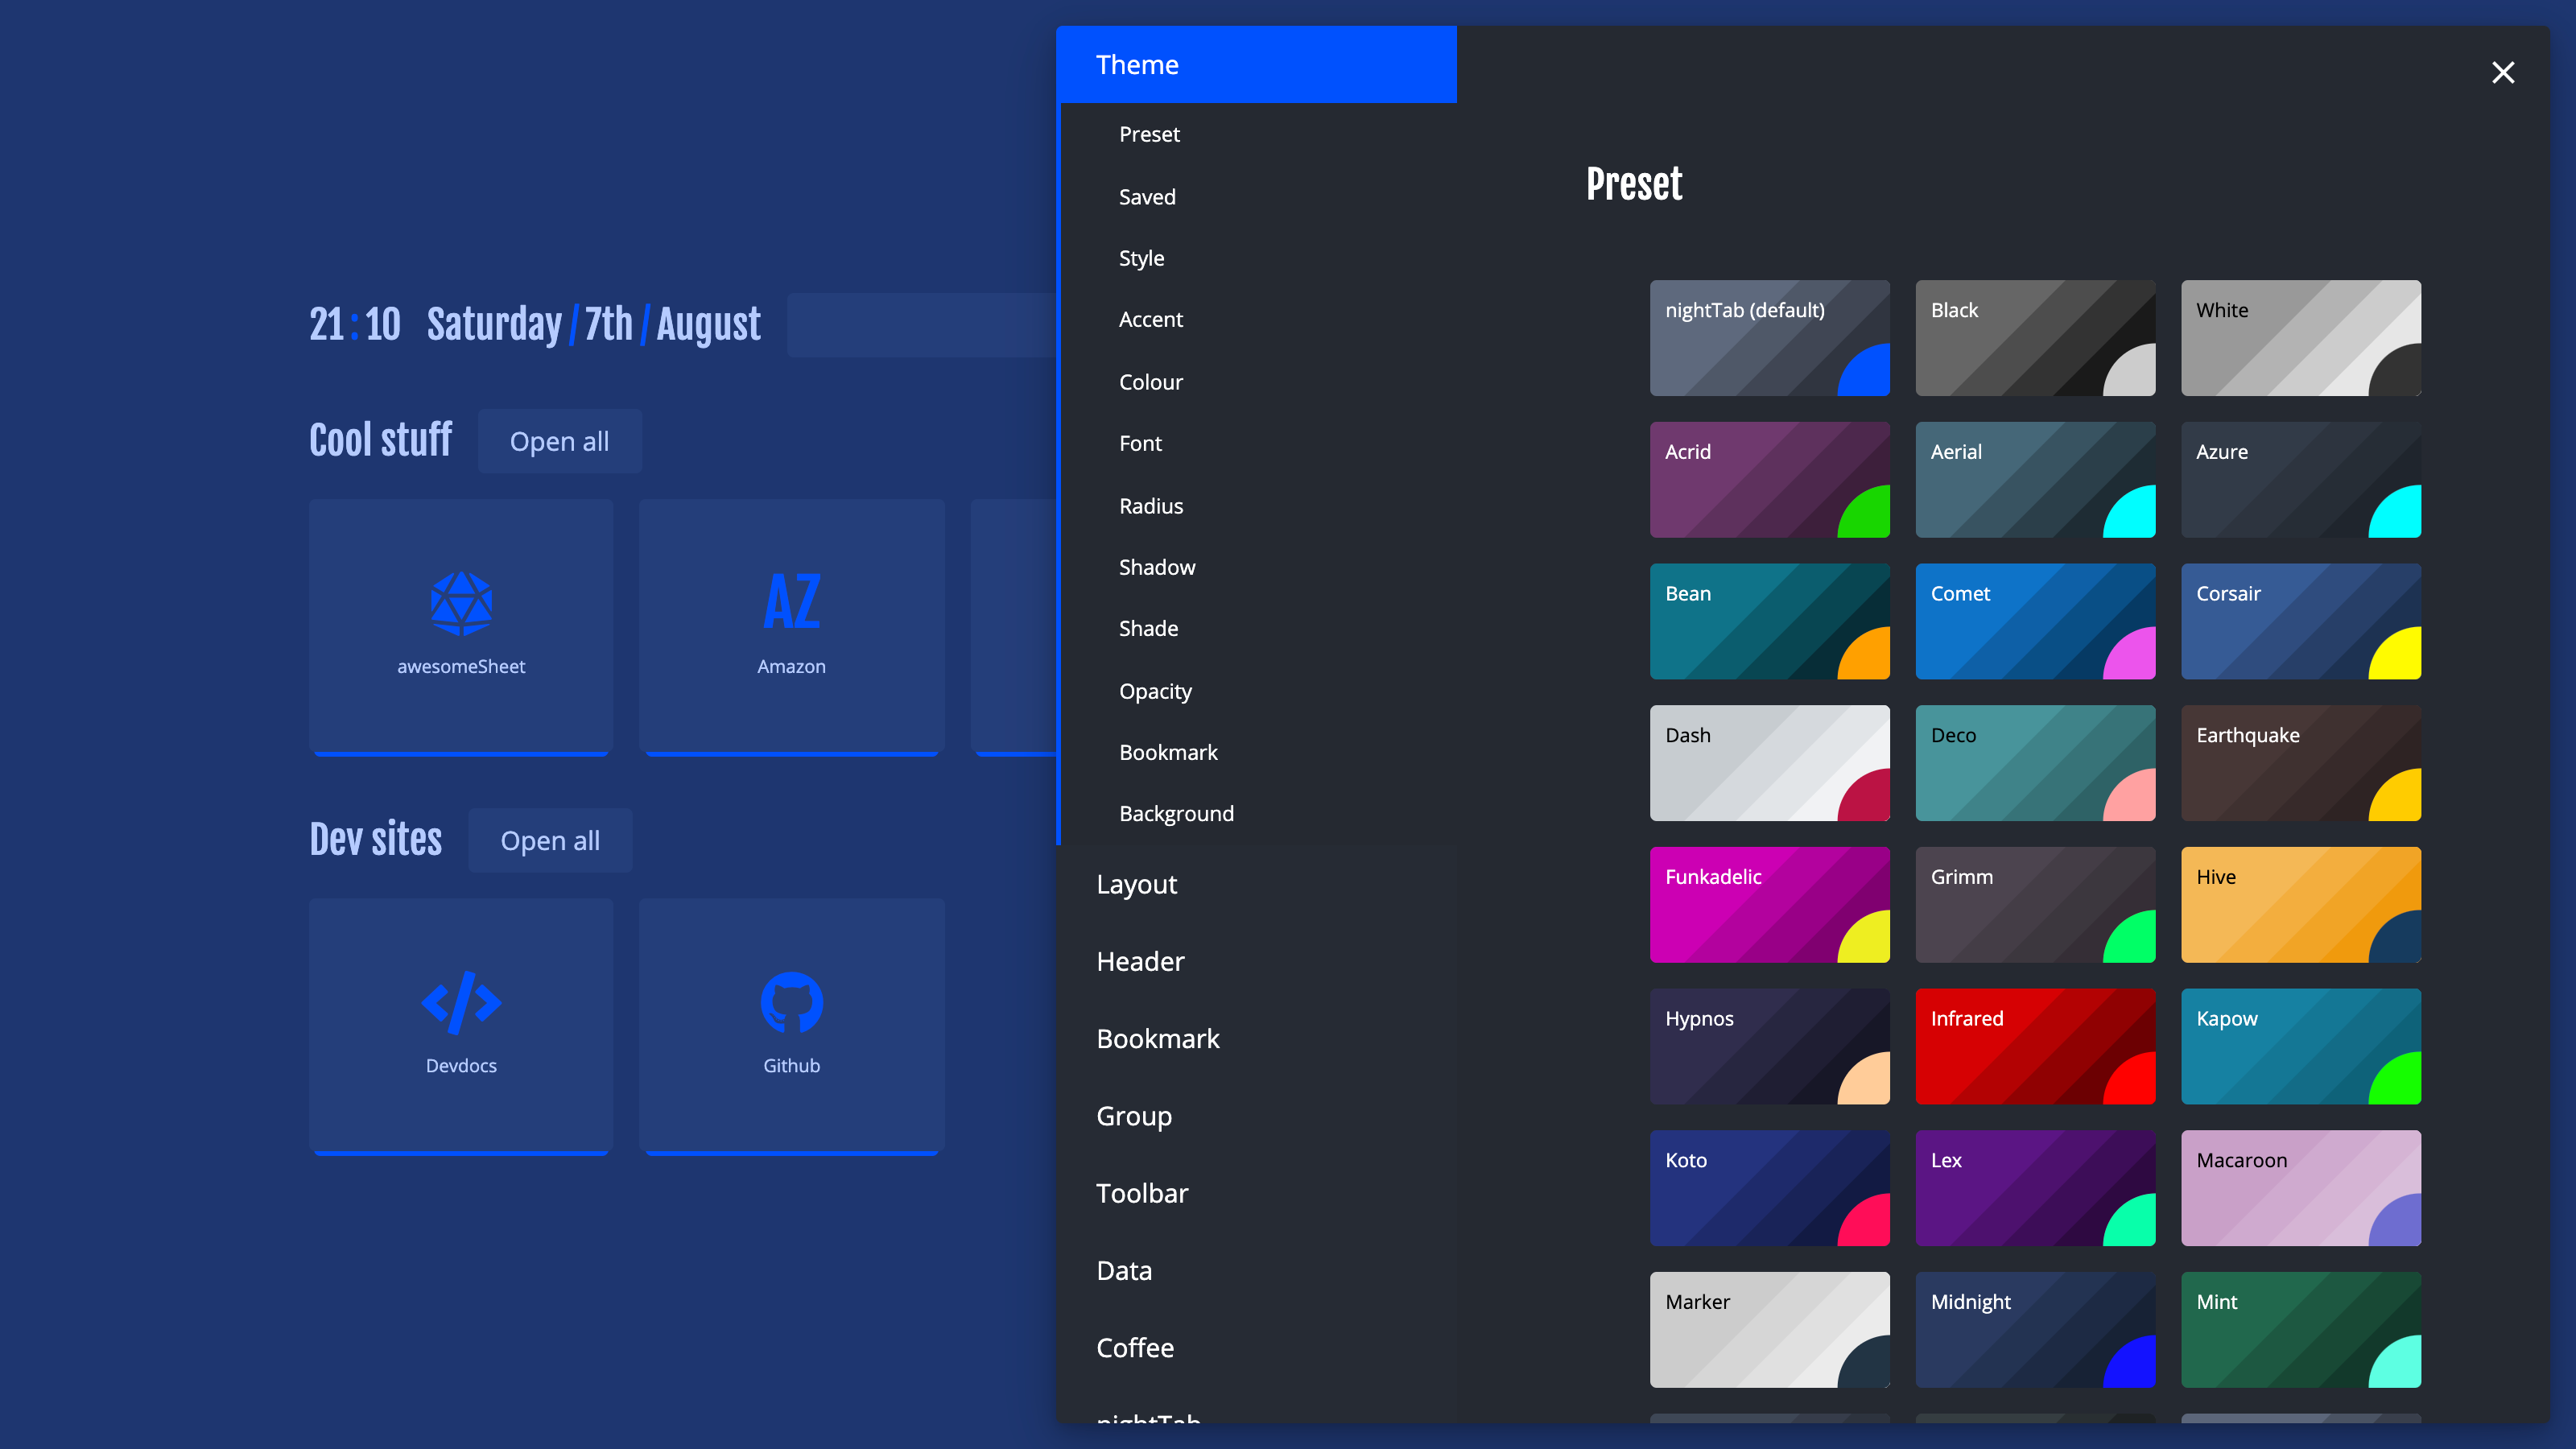Viewport: 2576px width, 1449px height.
Task: Expand the Toolbar settings section
Action: click(x=1142, y=1193)
